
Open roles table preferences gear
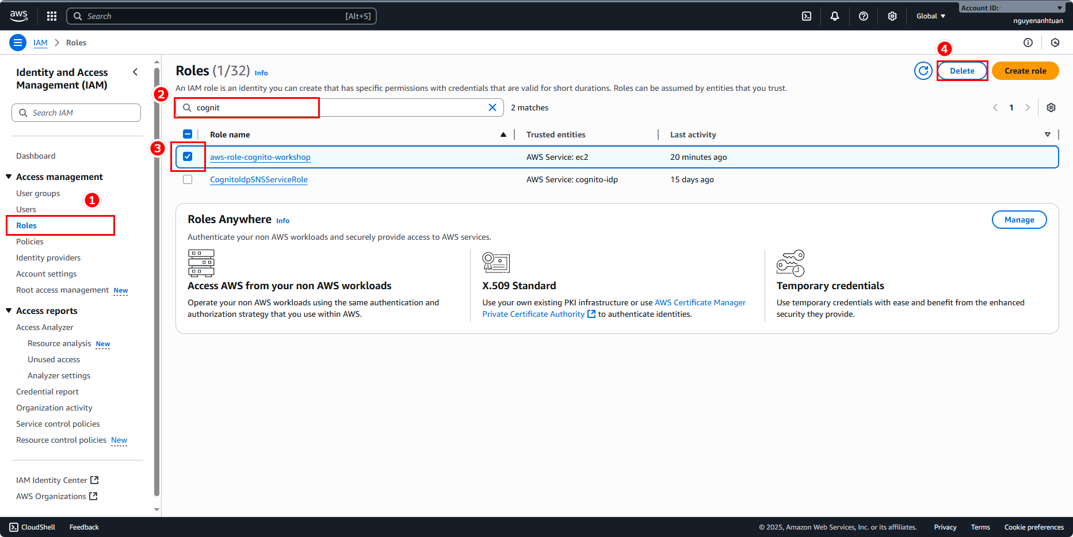tap(1051, 108)
